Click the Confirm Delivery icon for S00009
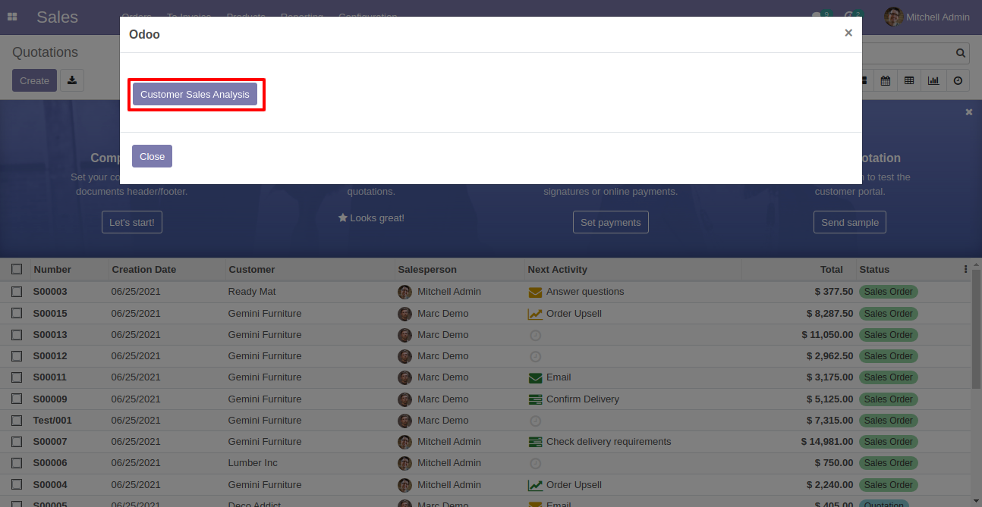Viewport: 982px width, 507px height. coord(536,399)
